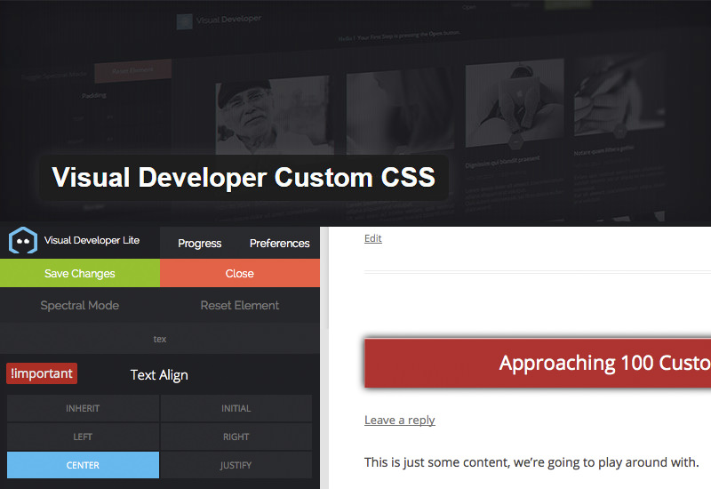Image resolution: width=711 pixels, height=489 pixels.
Task: Select INITIAL text alignment
Action: (x=236, y=408)
